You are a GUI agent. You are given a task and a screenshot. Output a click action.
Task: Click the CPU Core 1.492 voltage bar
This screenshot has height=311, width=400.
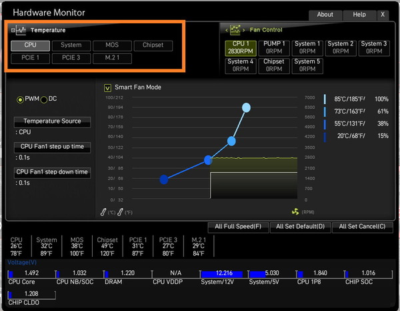pos(31,274)
